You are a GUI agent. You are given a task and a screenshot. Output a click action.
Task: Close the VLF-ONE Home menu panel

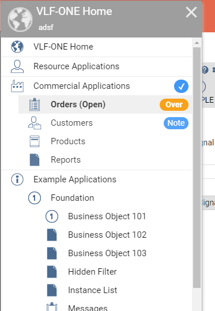[191, 12]
